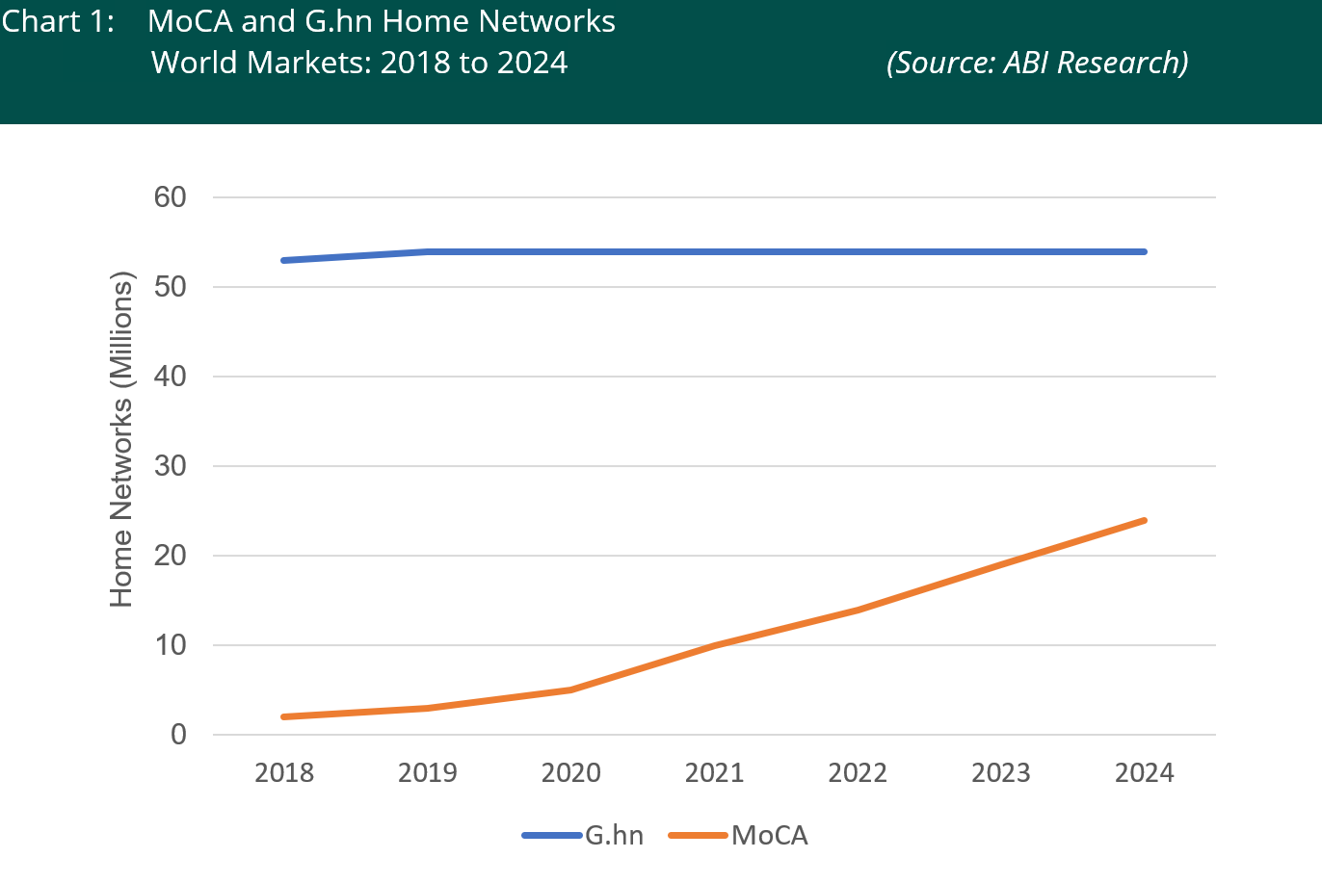Screen dimensions: 1322x884
Task: Click the 'World Markets: 2018 to 2024' subtitle
Action: [359, 63]
